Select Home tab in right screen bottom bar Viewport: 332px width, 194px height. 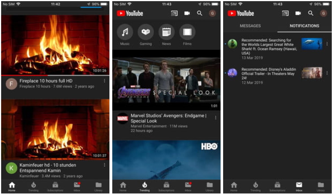pos(234,187)
